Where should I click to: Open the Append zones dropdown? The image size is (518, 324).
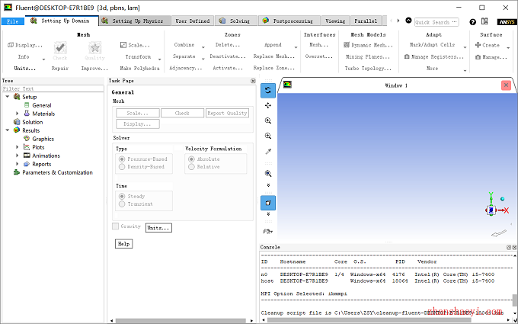pos(296,47)
